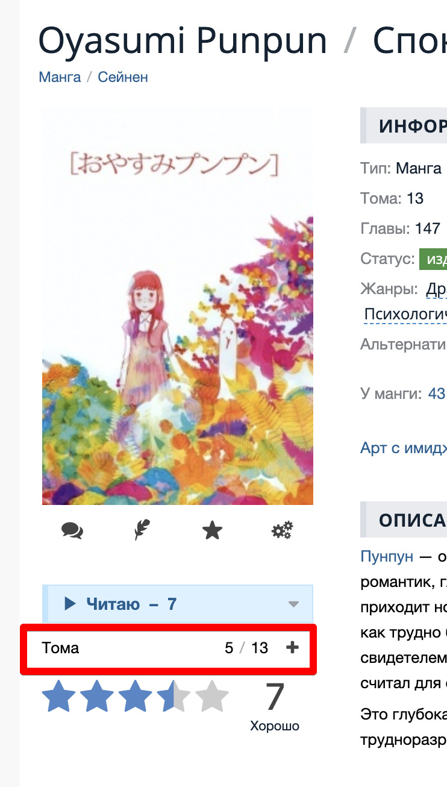The width and height of the screenshot is (447, 787).
Task: Set rating to the fifth gray star
Action: pos(212,697)
